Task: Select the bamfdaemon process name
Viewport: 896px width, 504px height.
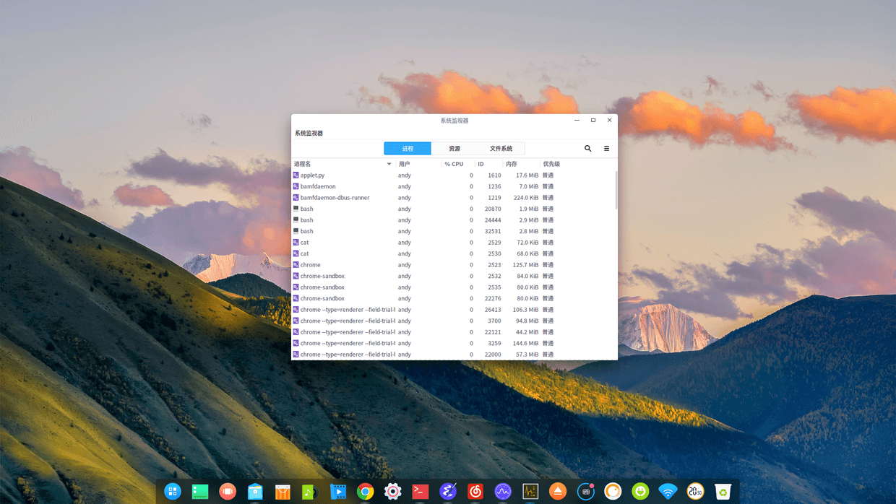Action: 318,186
